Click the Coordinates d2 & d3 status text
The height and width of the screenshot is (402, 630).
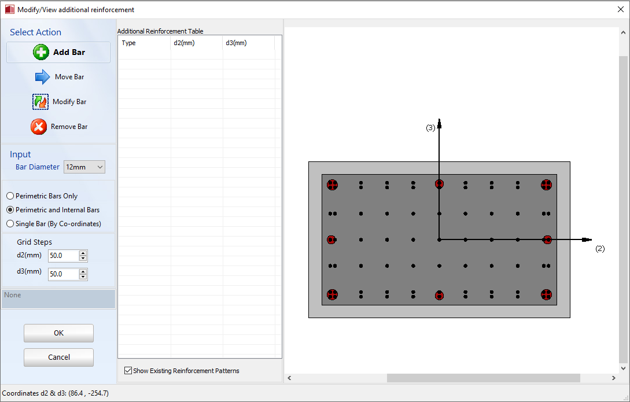point(56,393)
